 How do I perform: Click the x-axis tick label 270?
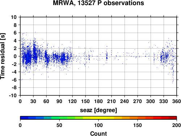[138, 101]
